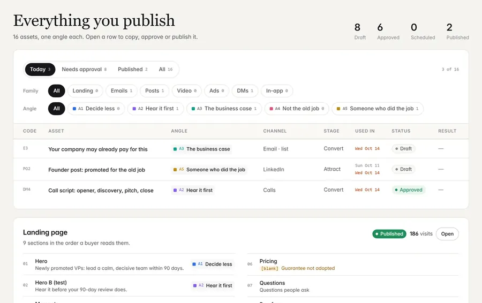Click the 6 Approved counter
Image resolution: width=482 pixels, height=303 pixels.
click(388, 32)
